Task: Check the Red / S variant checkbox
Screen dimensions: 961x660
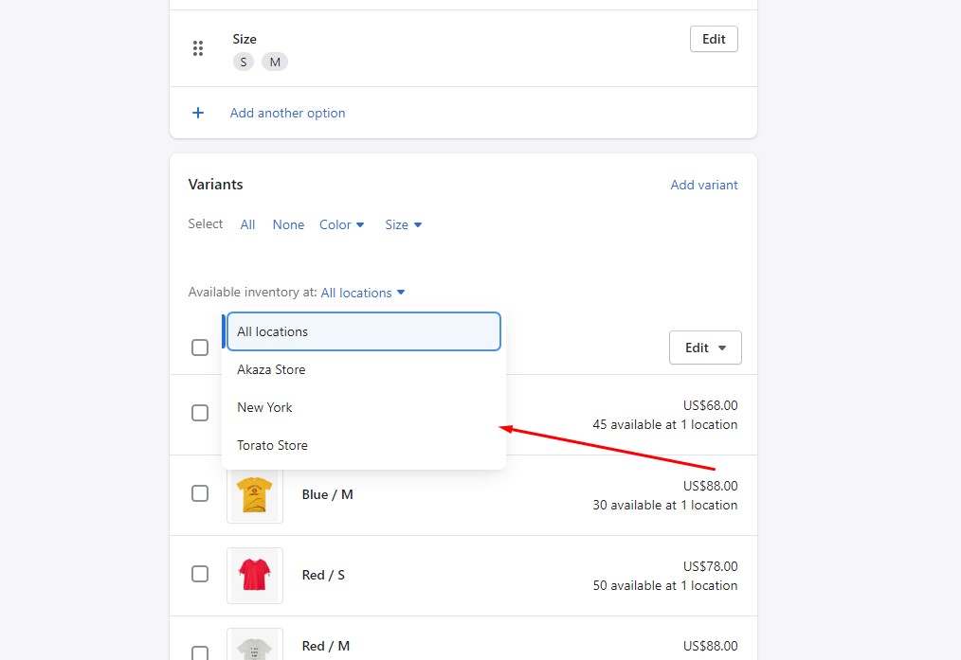Action: 200,574
